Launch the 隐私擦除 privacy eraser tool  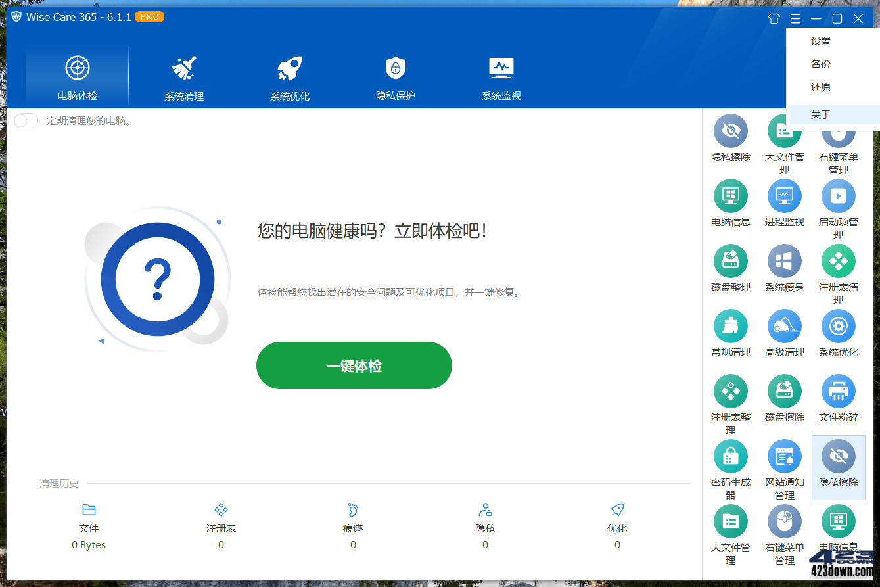838,456
